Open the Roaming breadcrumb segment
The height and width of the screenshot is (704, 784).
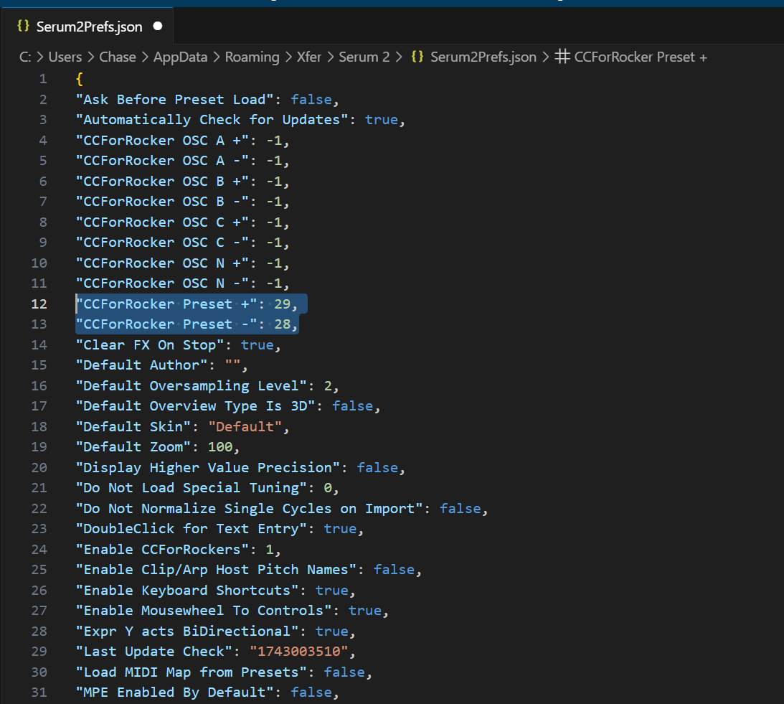coord(252,57)
